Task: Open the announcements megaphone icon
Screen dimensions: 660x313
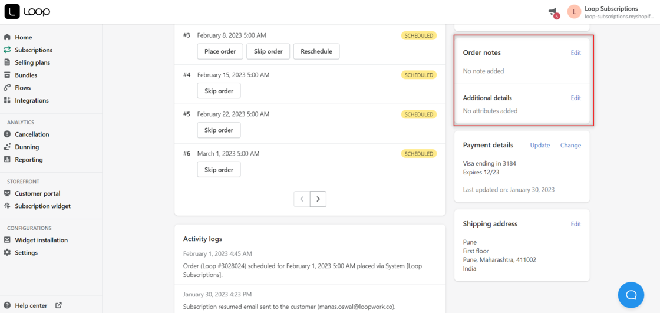Action: coord(553,12)
